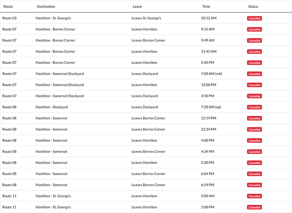Select the 12:19 PM departure time
The height and width of the screenshot is (213, 292).
(208, 118)
